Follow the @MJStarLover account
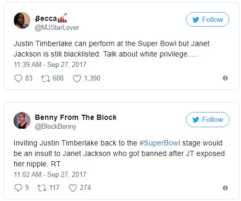Image resolution: width=241 pixels, height=201 pixels. [207, 19]
